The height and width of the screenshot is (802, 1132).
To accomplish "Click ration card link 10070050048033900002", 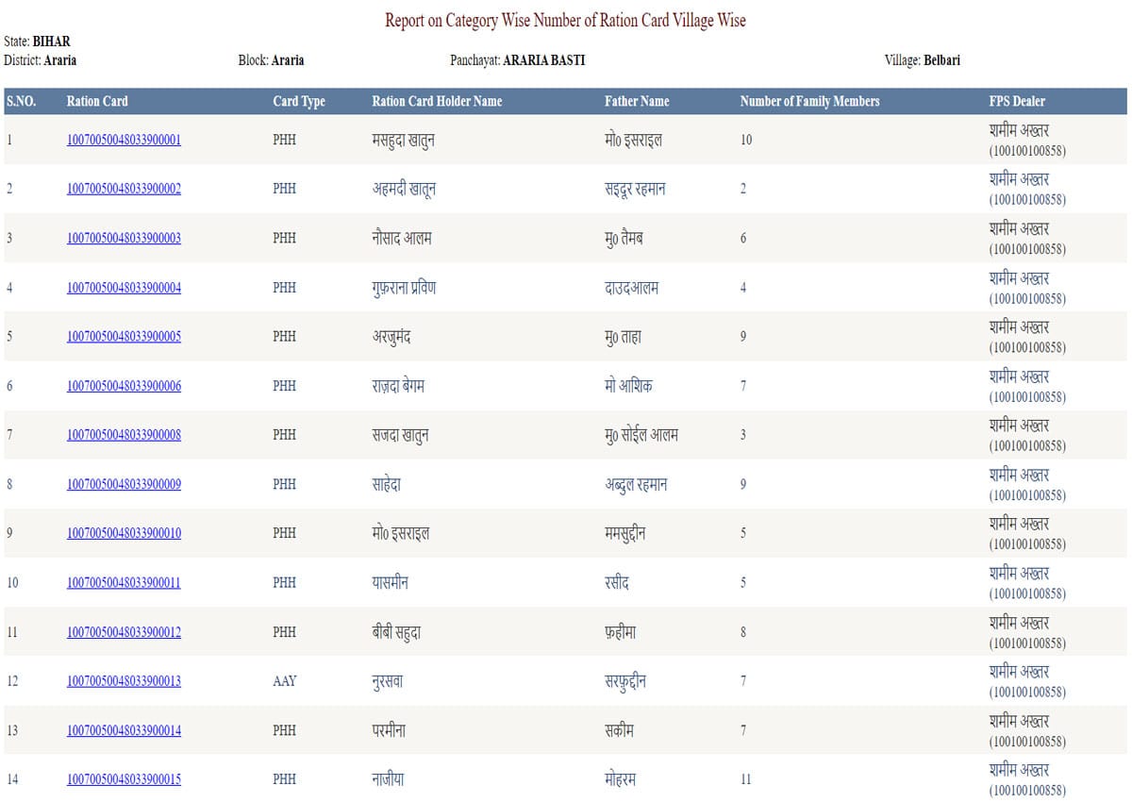I will [124, 189].
